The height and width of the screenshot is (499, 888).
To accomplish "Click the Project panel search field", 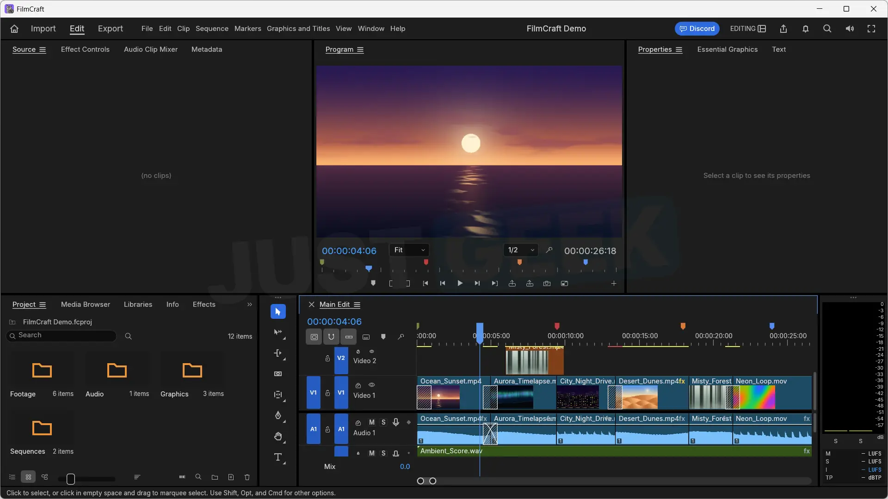I will pos(62,335).
